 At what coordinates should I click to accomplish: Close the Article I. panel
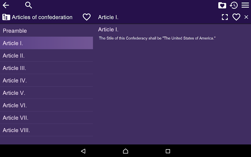click(246, 17)
